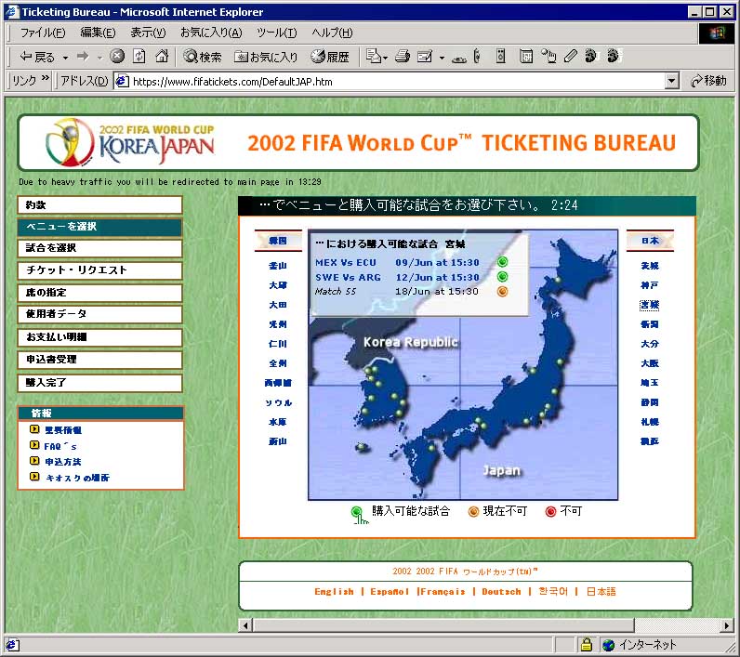
Task: Switch language to Español
Action: pyautogui.click(x=390, y=591)
